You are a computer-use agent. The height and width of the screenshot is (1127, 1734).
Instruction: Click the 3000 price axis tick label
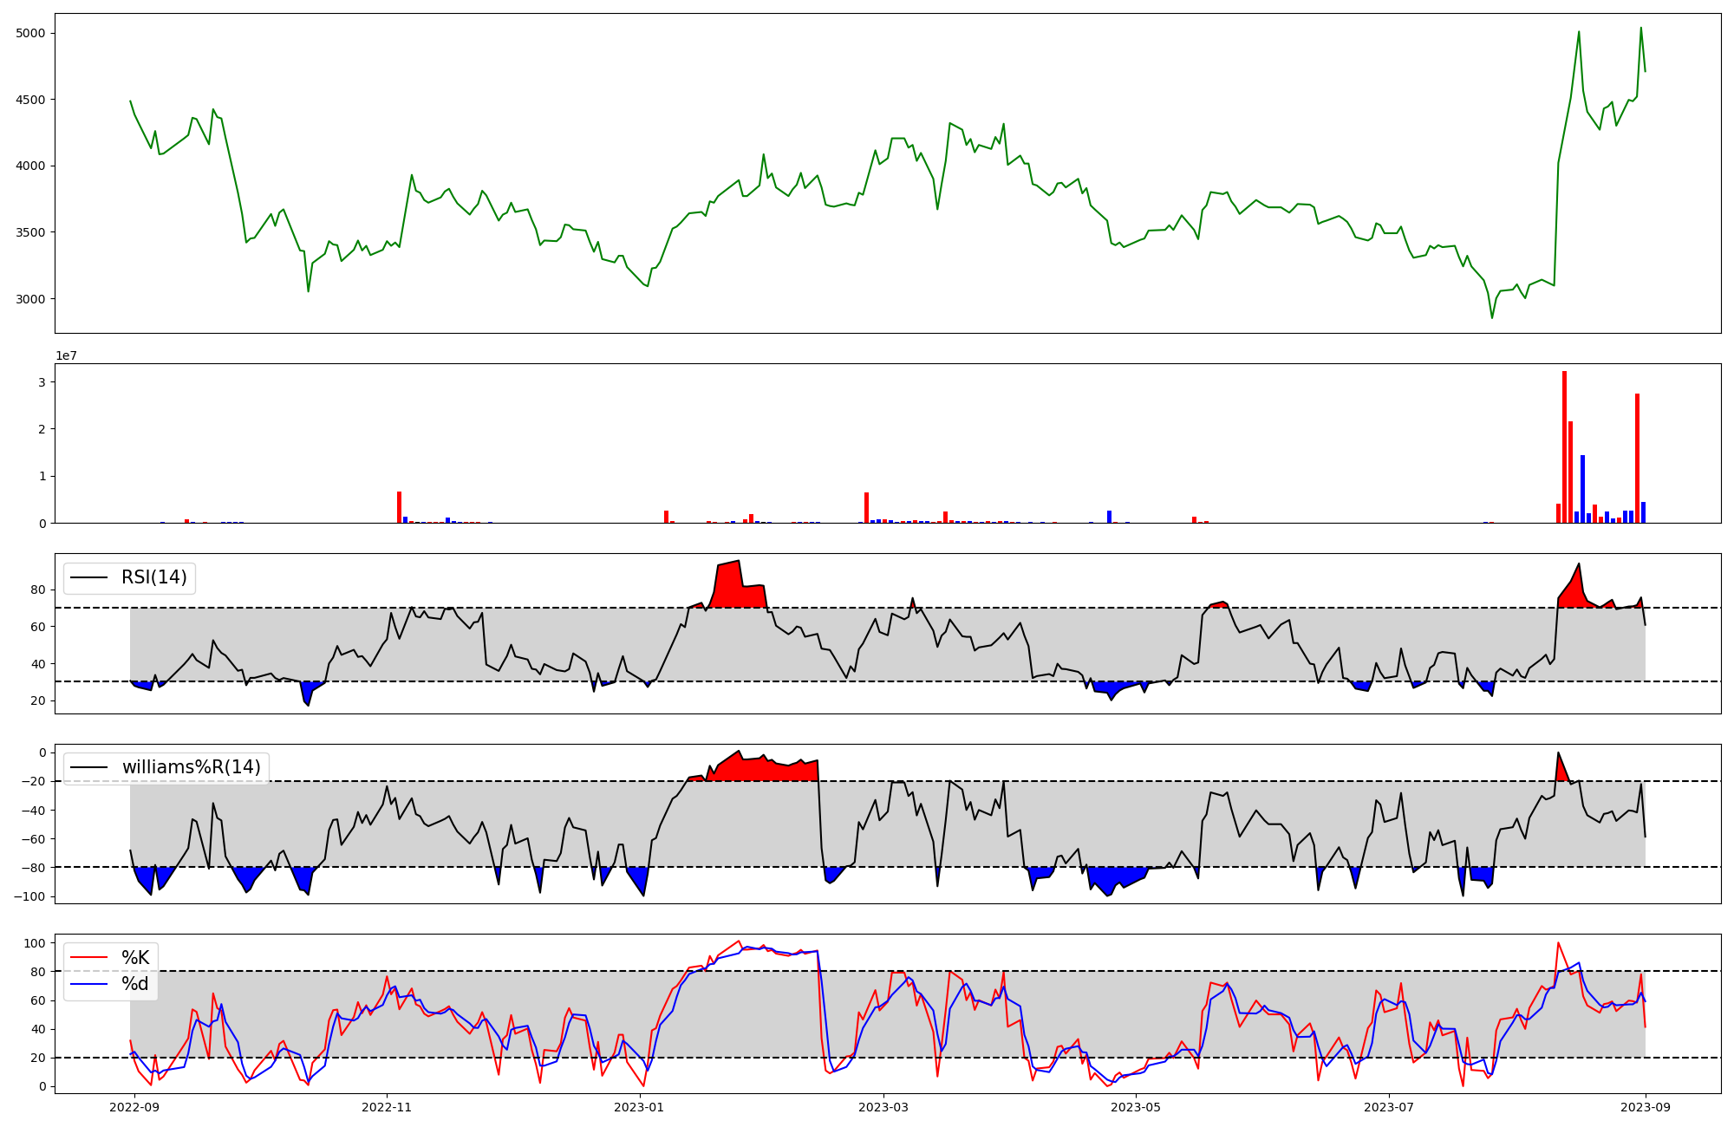click(x=30, y=299)
